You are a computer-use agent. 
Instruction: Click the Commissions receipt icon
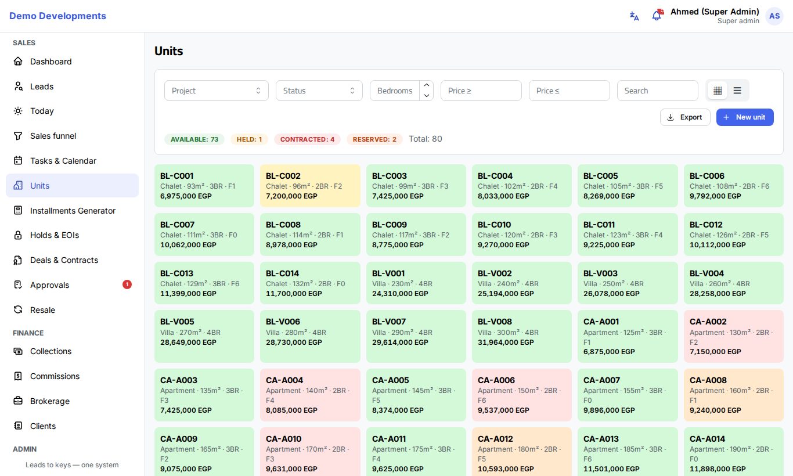(x=18, y=376)
